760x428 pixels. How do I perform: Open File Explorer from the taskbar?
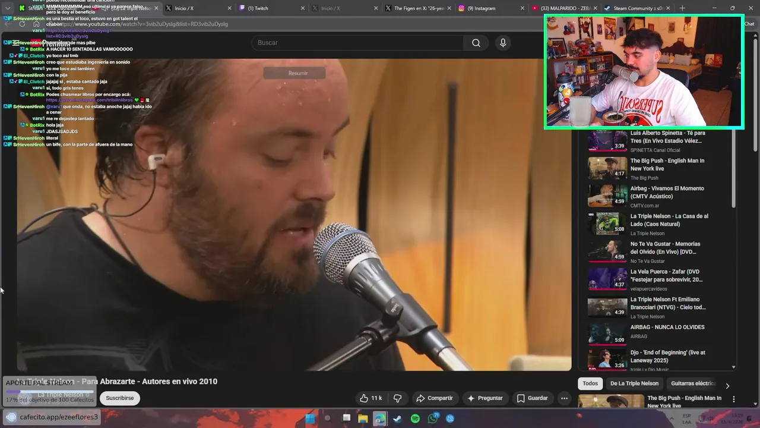[363, 418]
